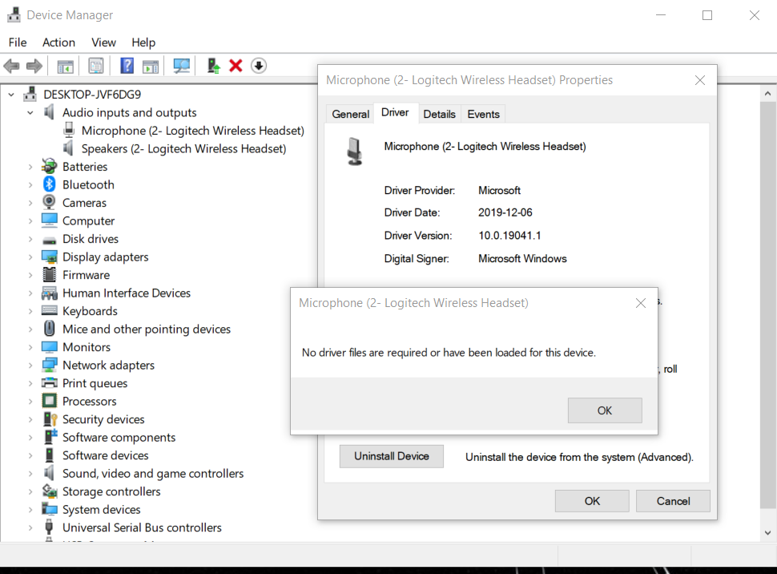Viewport: 777px width, 574px height.
Task: Click the red X Uninstall device icon
Action: click(236, 66)
